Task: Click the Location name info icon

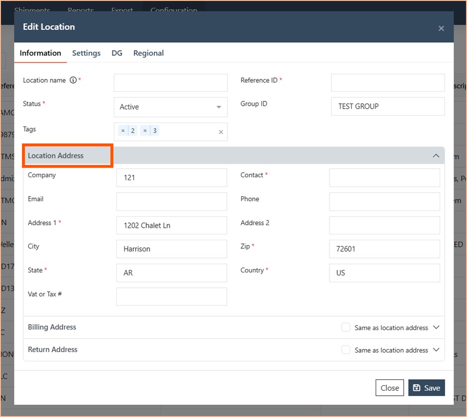Action: [x=73, y=80]
